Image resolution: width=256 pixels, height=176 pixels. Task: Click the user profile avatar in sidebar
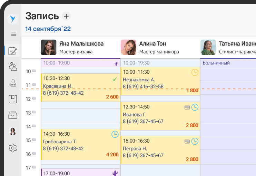(13, 131)
